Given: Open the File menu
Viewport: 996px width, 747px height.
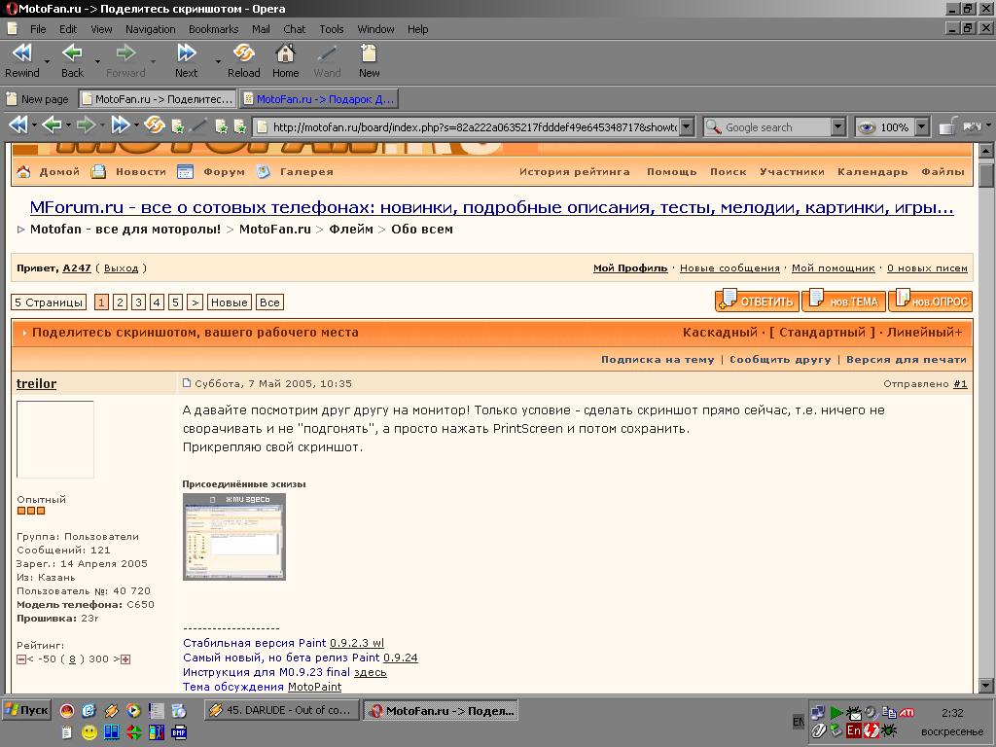Looking at the screenshot, I should pyautogui.click(x=38, y=29).
